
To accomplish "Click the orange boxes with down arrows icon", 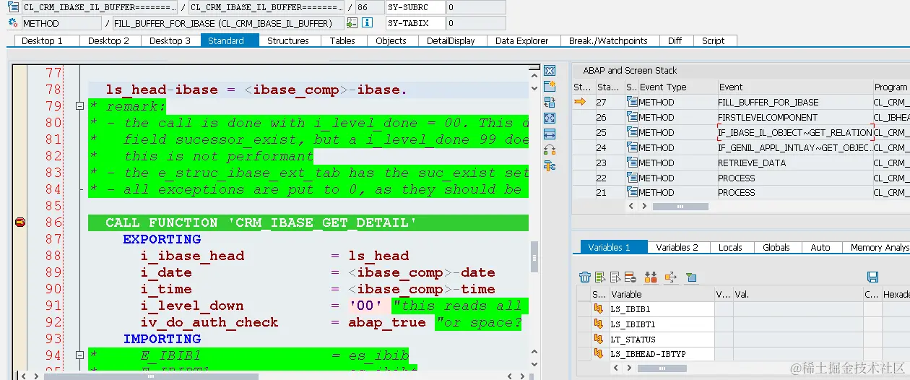I will [x=650, y=277].
